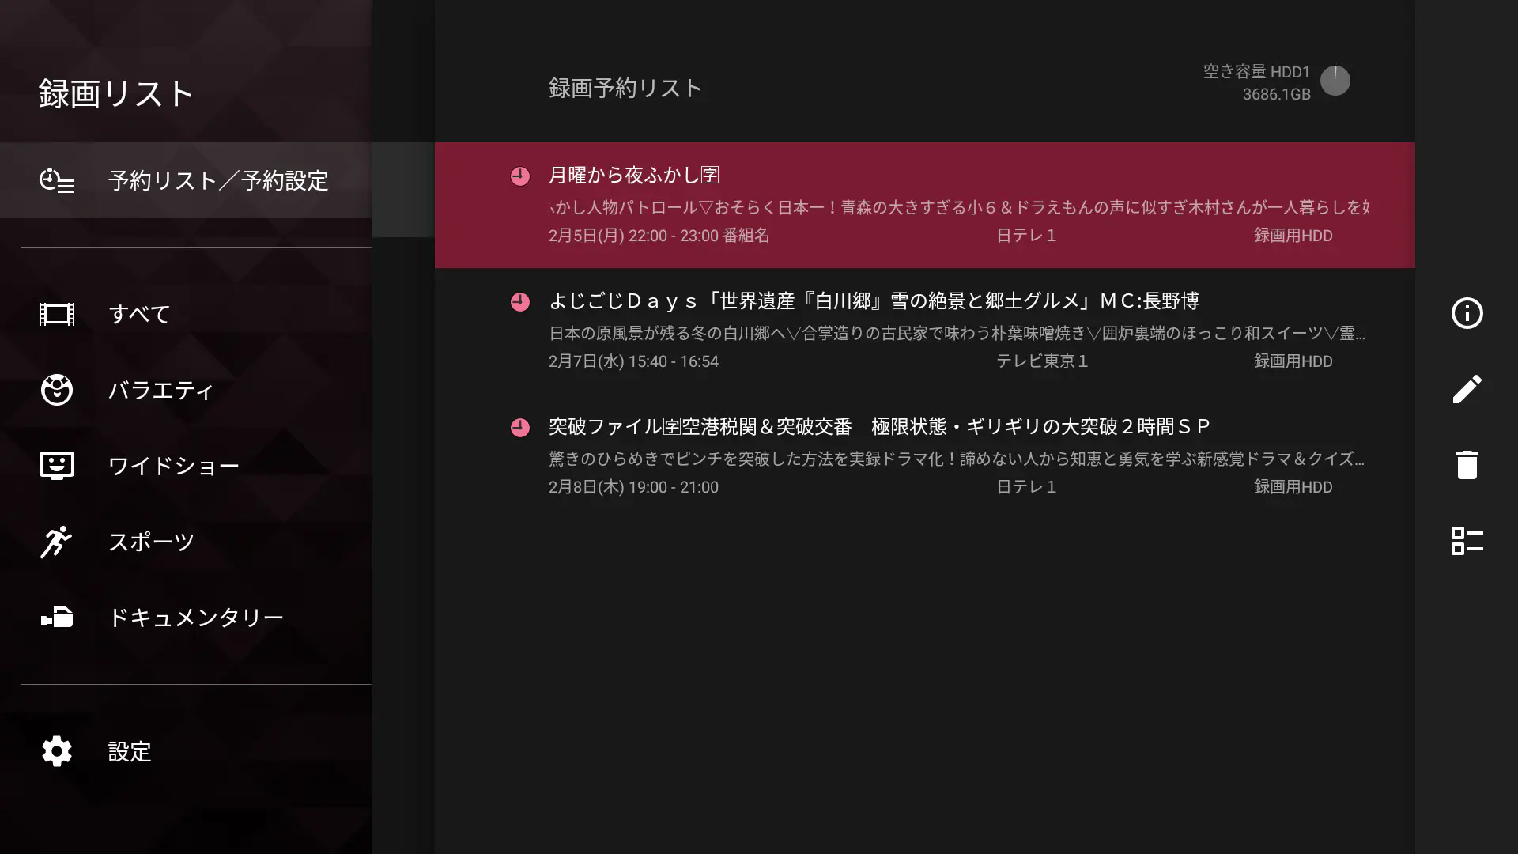Viewport: 1518px width, 854px height.
Task: Click the trash delete icon
Action: (x=1467, y=465)
